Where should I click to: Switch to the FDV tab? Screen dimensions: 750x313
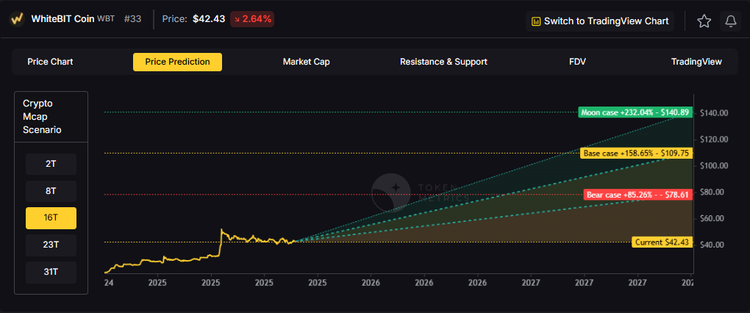[x=577, y=62]
